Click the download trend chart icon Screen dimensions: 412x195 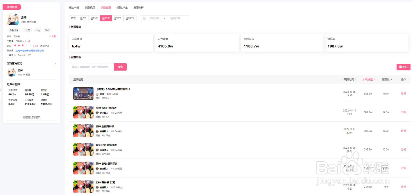coord(29,41)
